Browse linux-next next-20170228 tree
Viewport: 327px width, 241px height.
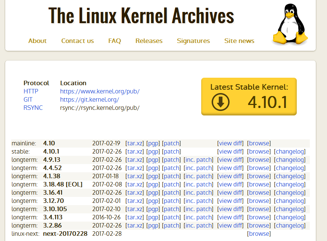pos(259,234)
